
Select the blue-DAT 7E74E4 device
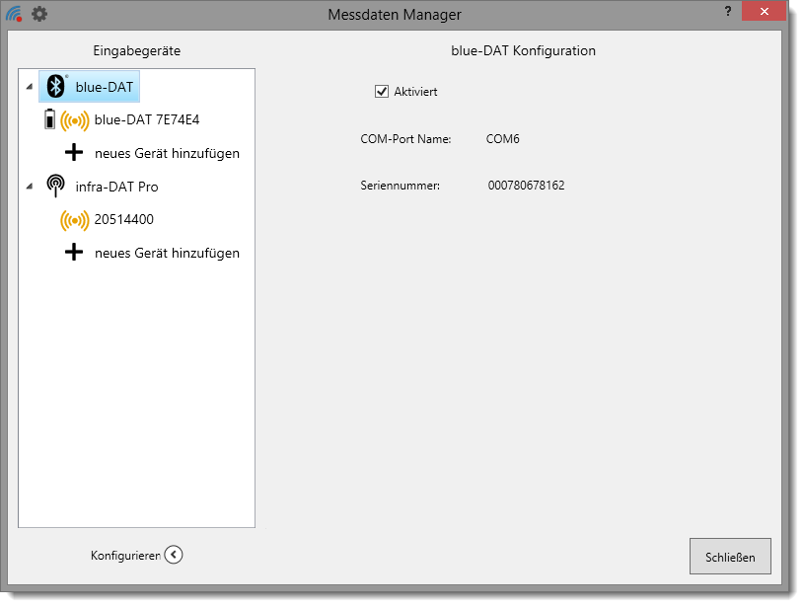[147, 120]
